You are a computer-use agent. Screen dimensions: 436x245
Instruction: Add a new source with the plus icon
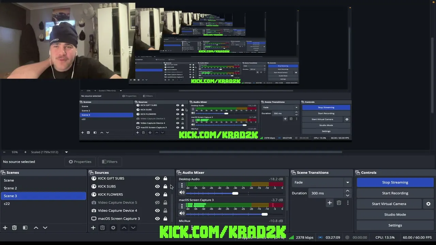pyautogui.click(x=93, y=228)
